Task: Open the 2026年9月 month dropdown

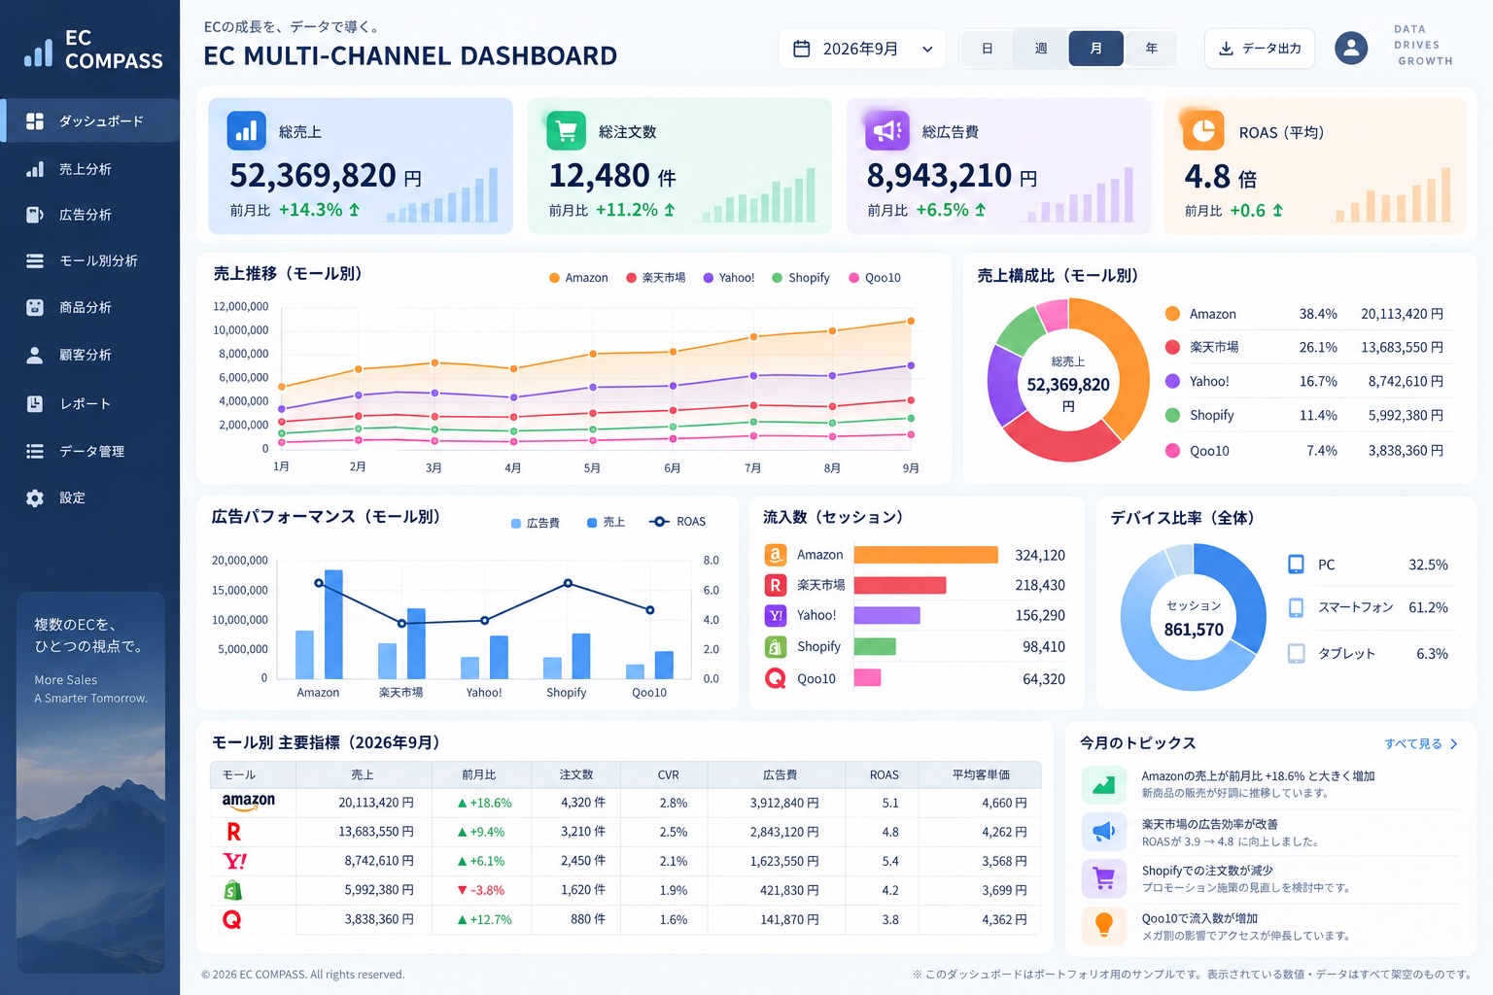Action: (862, 49)
